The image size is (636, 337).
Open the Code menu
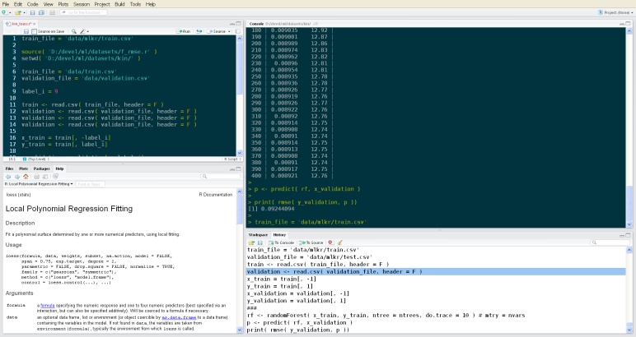pyautogui.click(x=32, y=4)
